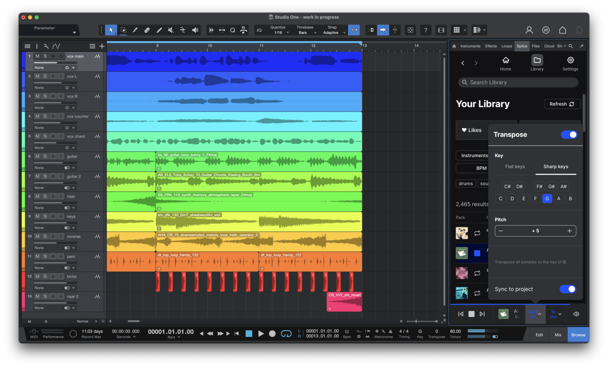Image resolution: width=608 pixels, height=368 pixels.
Task: Select the Arrow tool in the toolbar
Action: click(111, 30)
